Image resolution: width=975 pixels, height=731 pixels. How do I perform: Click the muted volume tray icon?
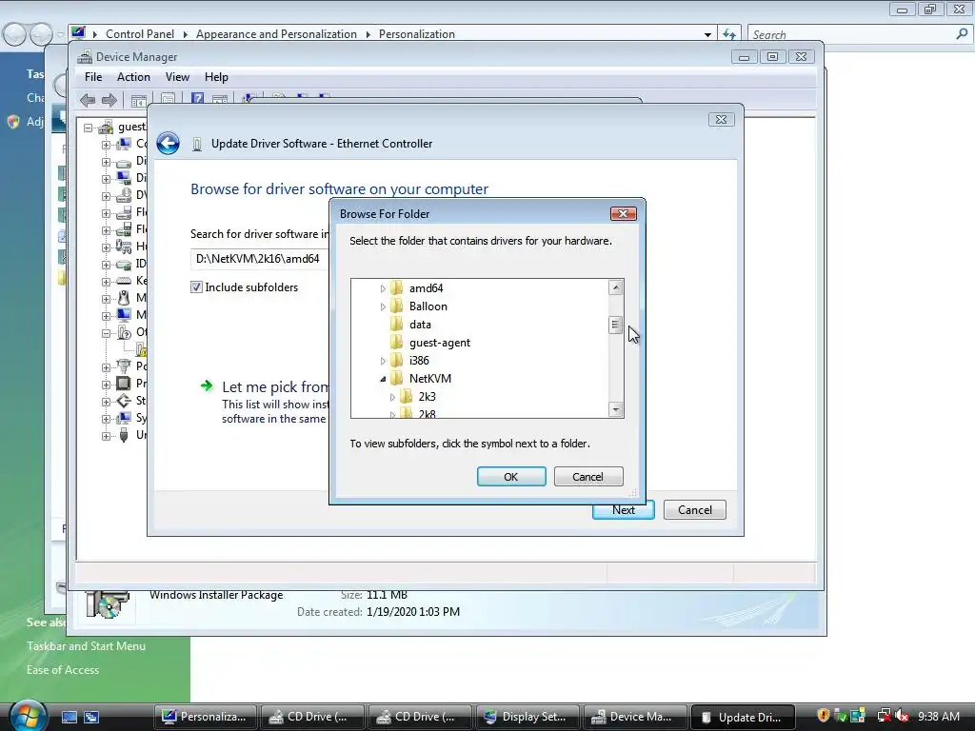(901, 716)
